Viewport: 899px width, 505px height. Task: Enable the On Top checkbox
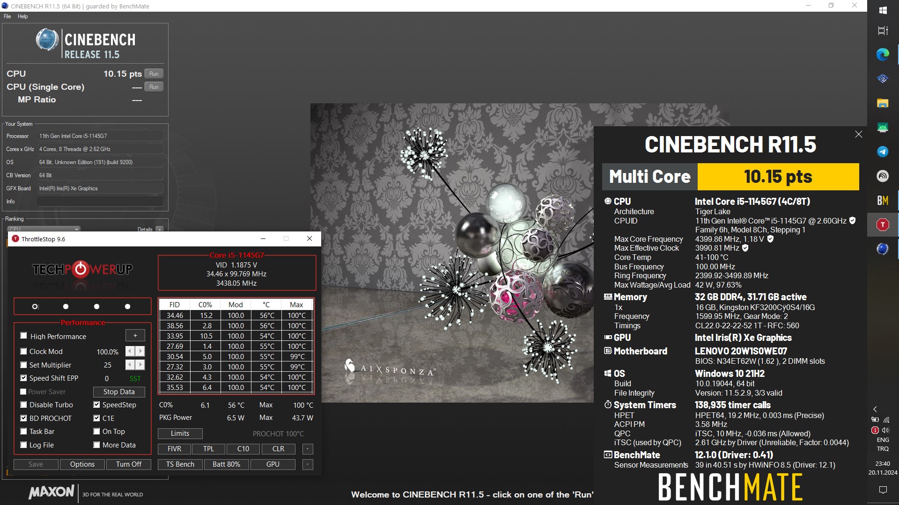point(96,431)
